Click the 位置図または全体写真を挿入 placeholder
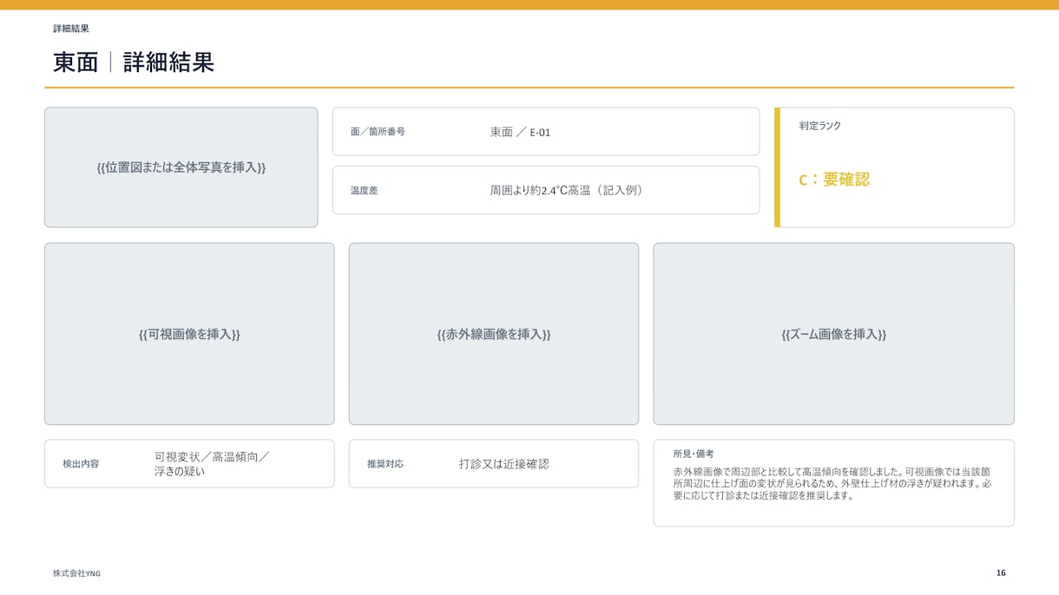The image size is (1059, 595). pos(181,167)
